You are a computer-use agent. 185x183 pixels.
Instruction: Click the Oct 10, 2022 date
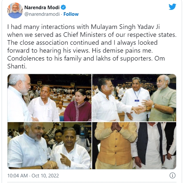pyautogui.click(x=45, y=176)
